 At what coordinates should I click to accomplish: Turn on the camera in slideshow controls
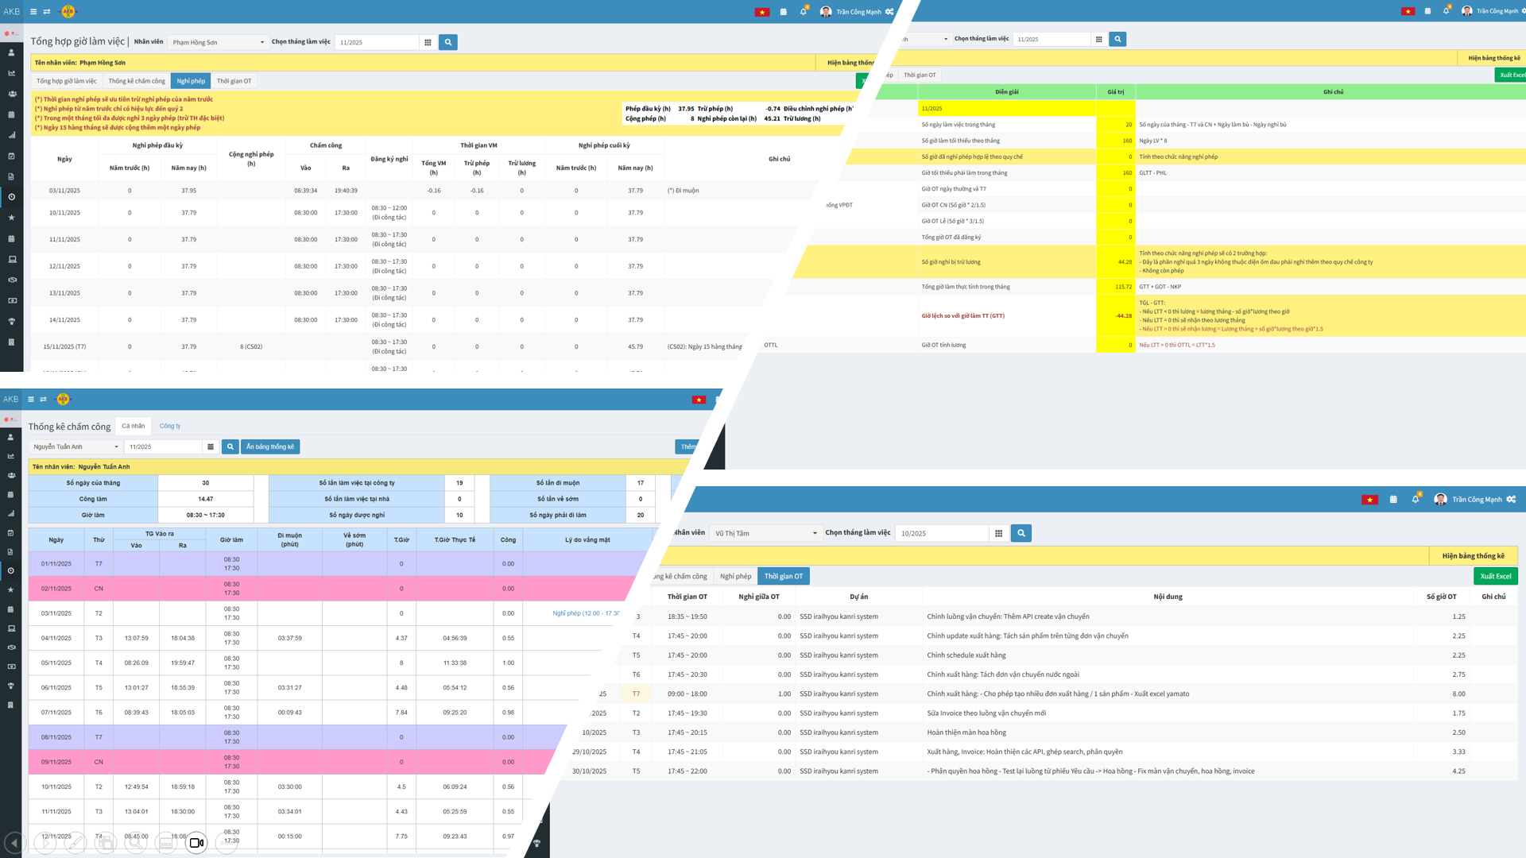coord(196,843)
